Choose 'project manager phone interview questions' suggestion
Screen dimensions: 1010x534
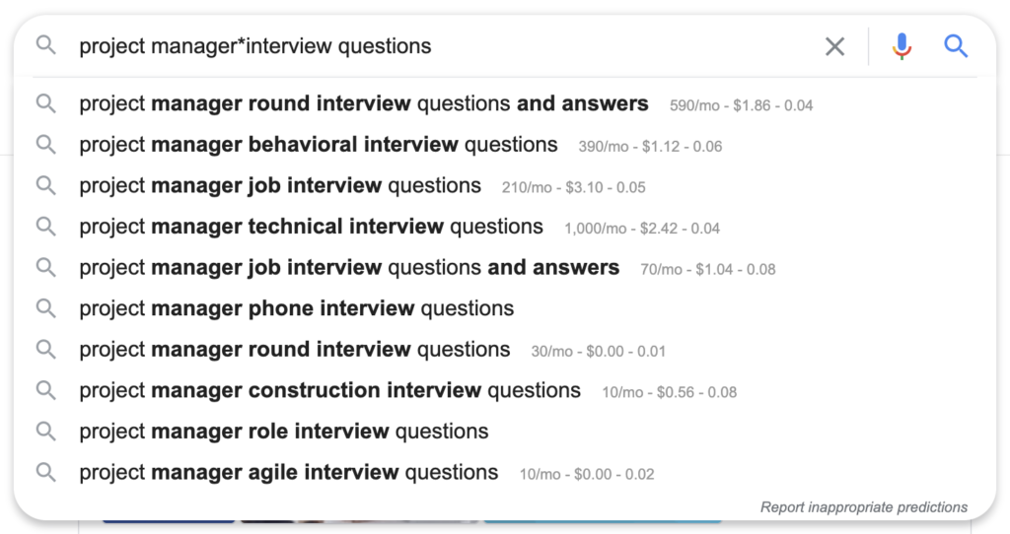(296, 308)
